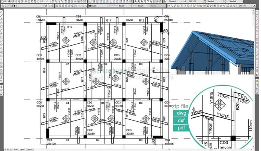Switch to the Model tab
Screen dimensions: 261x151
pyautogui.click(x=16, y=149)
